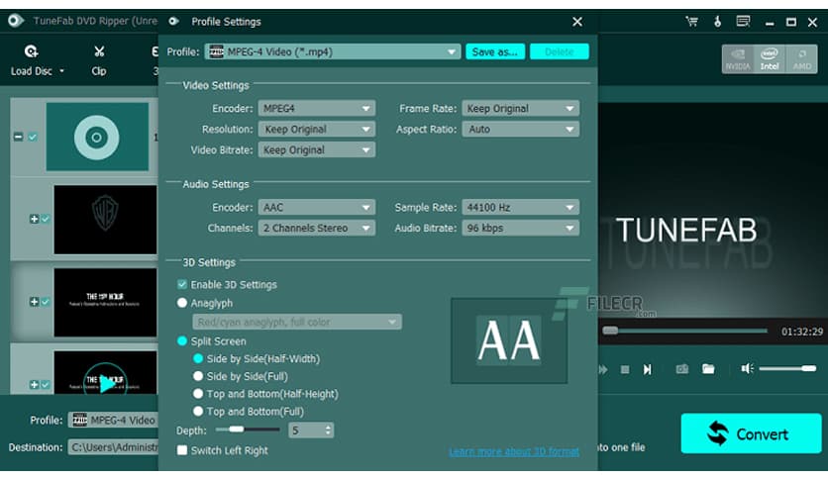Choose Top and Bottom(Full) option
Screen dimensions: 828x479
pos(198,411)
